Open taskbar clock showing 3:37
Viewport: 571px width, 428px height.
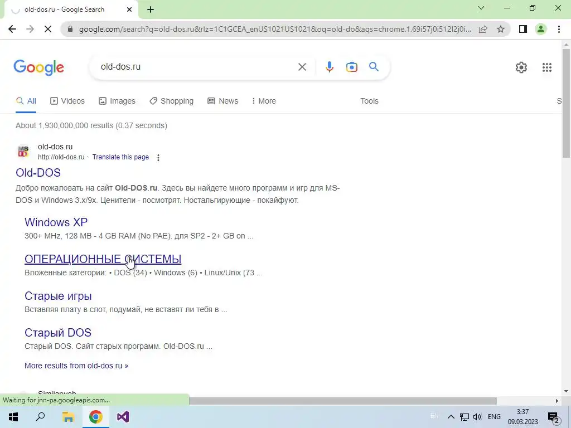(523, 417)
